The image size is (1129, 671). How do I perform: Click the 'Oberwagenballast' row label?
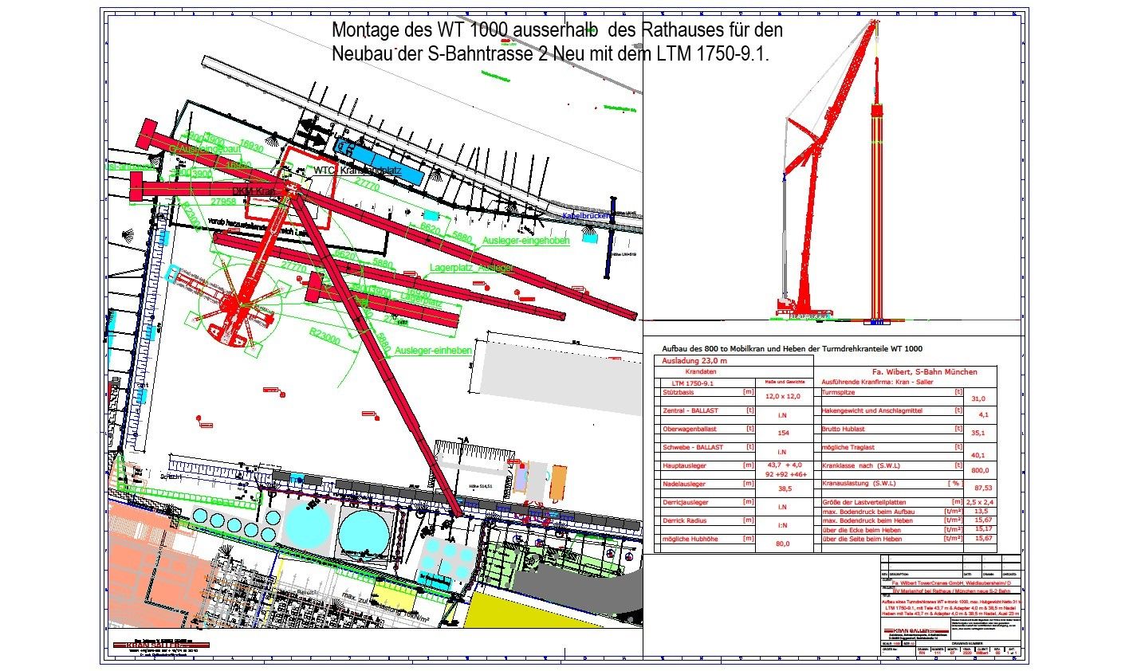pos(690,429)
